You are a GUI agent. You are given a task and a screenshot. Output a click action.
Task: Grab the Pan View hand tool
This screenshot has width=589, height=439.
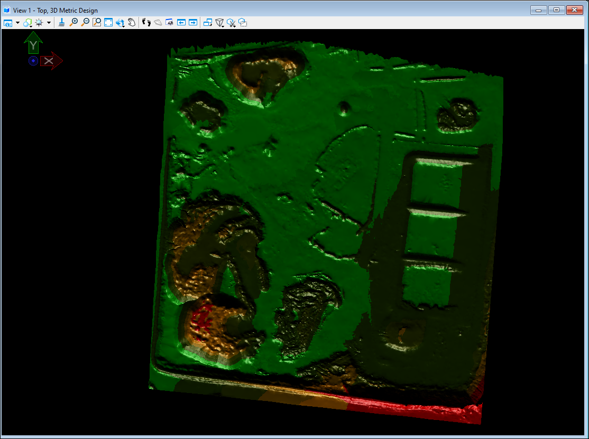132,22
